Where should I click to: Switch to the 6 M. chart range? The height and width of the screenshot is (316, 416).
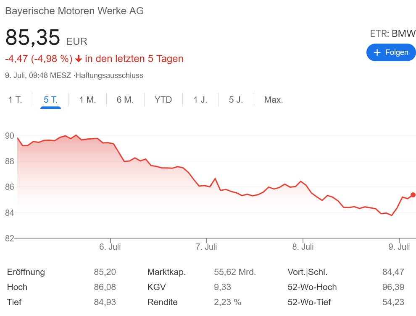tap(125, 100)
